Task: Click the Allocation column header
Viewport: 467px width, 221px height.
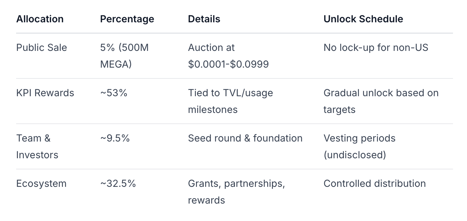Action: [40, 19]
